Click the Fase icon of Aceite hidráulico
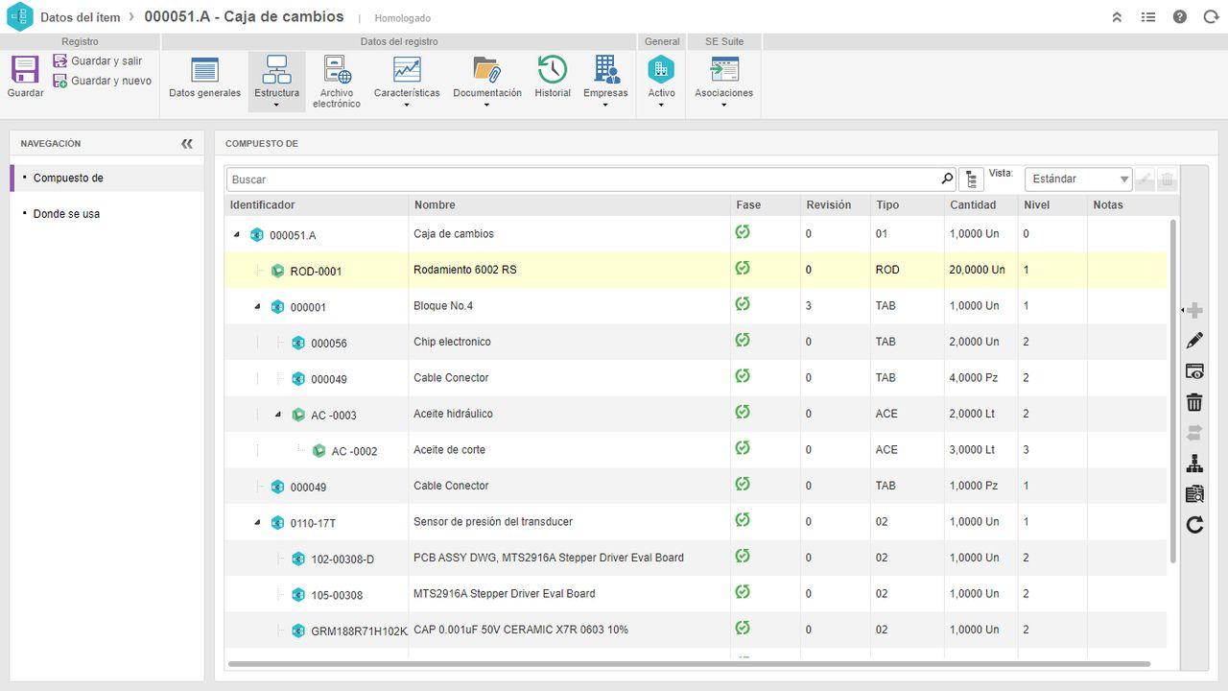Image resolution: width=1228 pixels, height=691 pixels. 743,412
